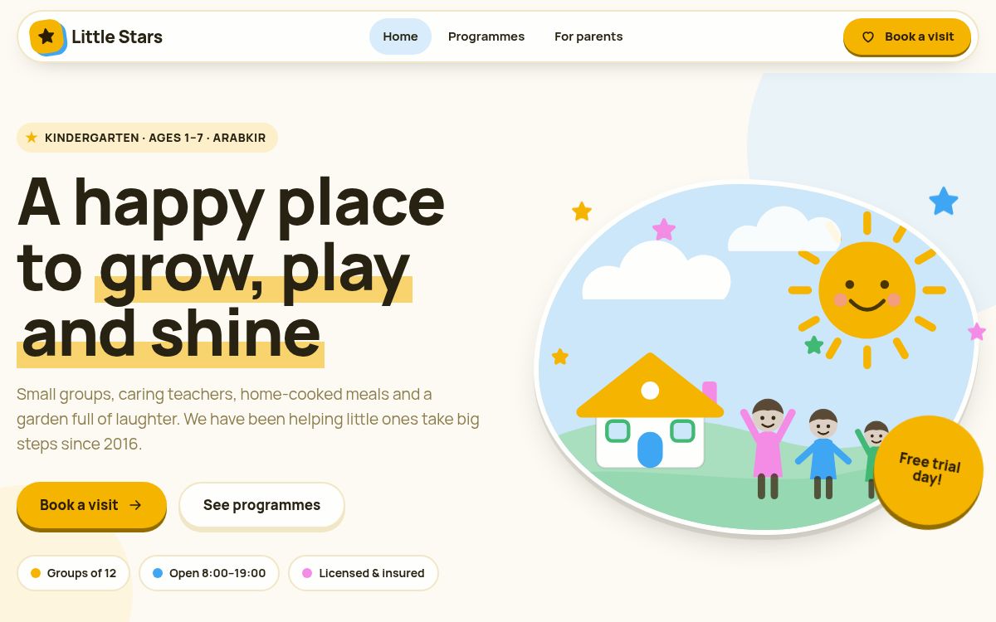Click the pink star above the cloud
The height and width of the screenshot is (622, 996).
tap(664, 230)
